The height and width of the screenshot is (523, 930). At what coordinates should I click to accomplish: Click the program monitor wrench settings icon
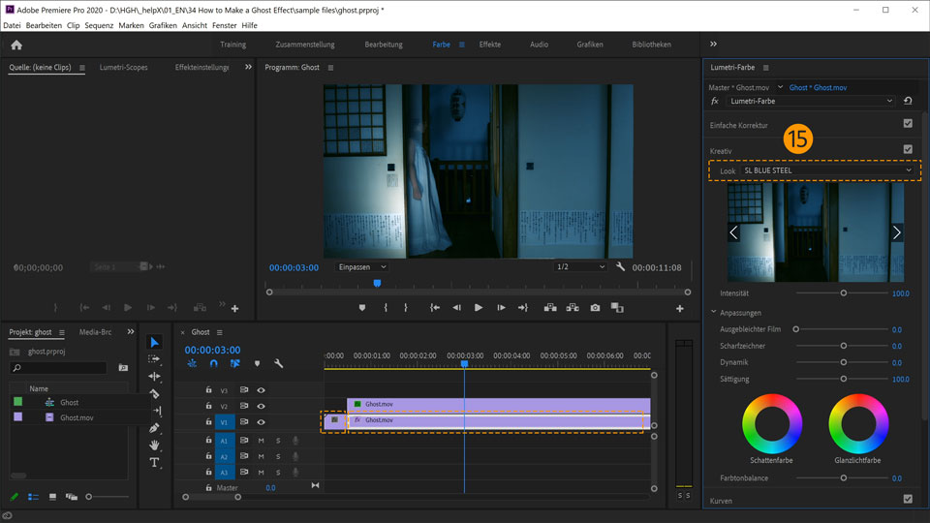620,267
